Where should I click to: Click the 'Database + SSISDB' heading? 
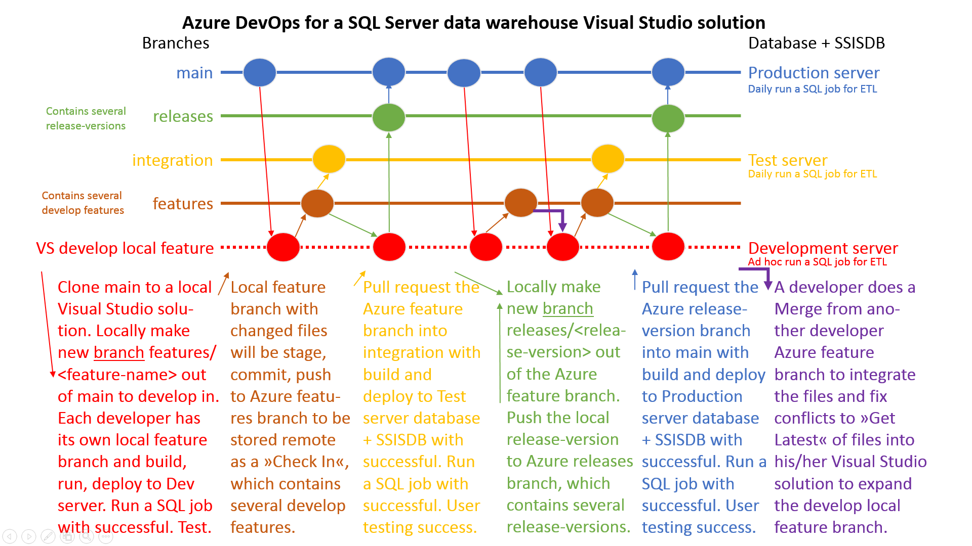[817, 43]
